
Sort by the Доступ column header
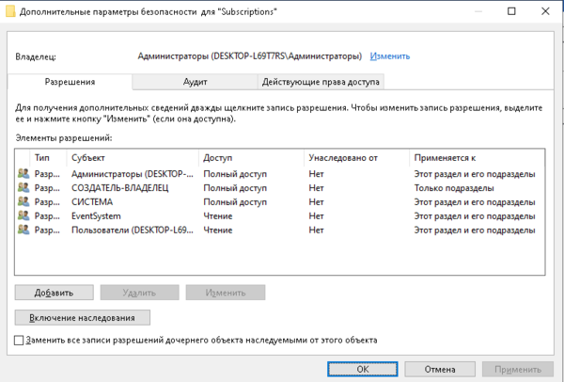[251, 158]
